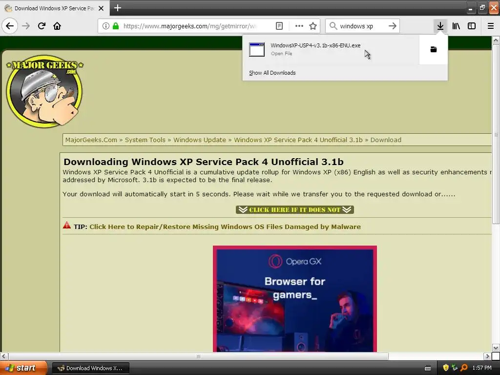Select the Download Windows XP Service Pack tab
Screen dimensions: 500x375
coord(55,8)
